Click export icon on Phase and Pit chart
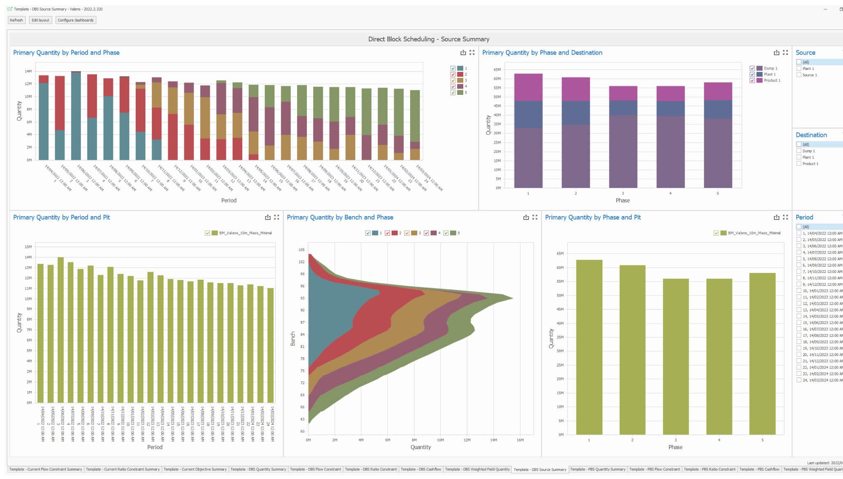This screenshot has width=843, height=479. pyautogui.click(x=776, y=217)
